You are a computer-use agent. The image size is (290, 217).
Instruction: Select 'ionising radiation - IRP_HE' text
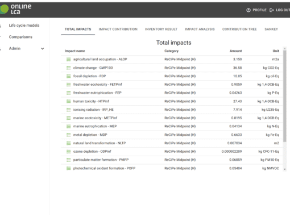point(93,110)
